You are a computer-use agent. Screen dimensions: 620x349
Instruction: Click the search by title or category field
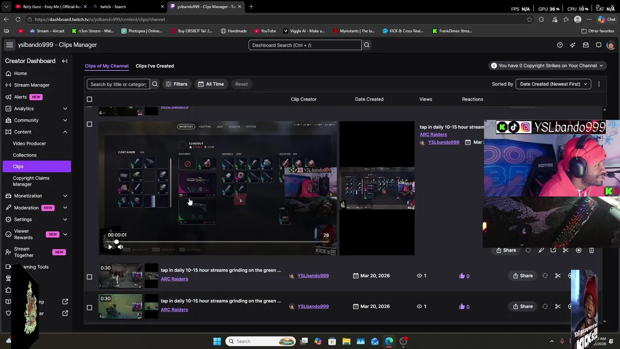118,84
